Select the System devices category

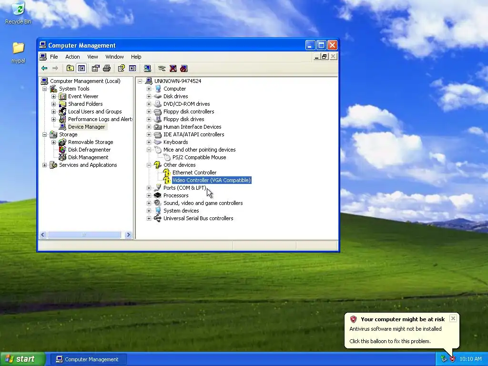pyautogui.click(x=181, y=211)
